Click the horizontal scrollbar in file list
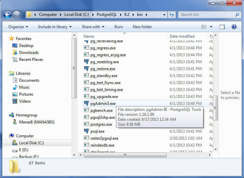The width and height of the screenshot is (244, 178). click(x=125, y=155)
